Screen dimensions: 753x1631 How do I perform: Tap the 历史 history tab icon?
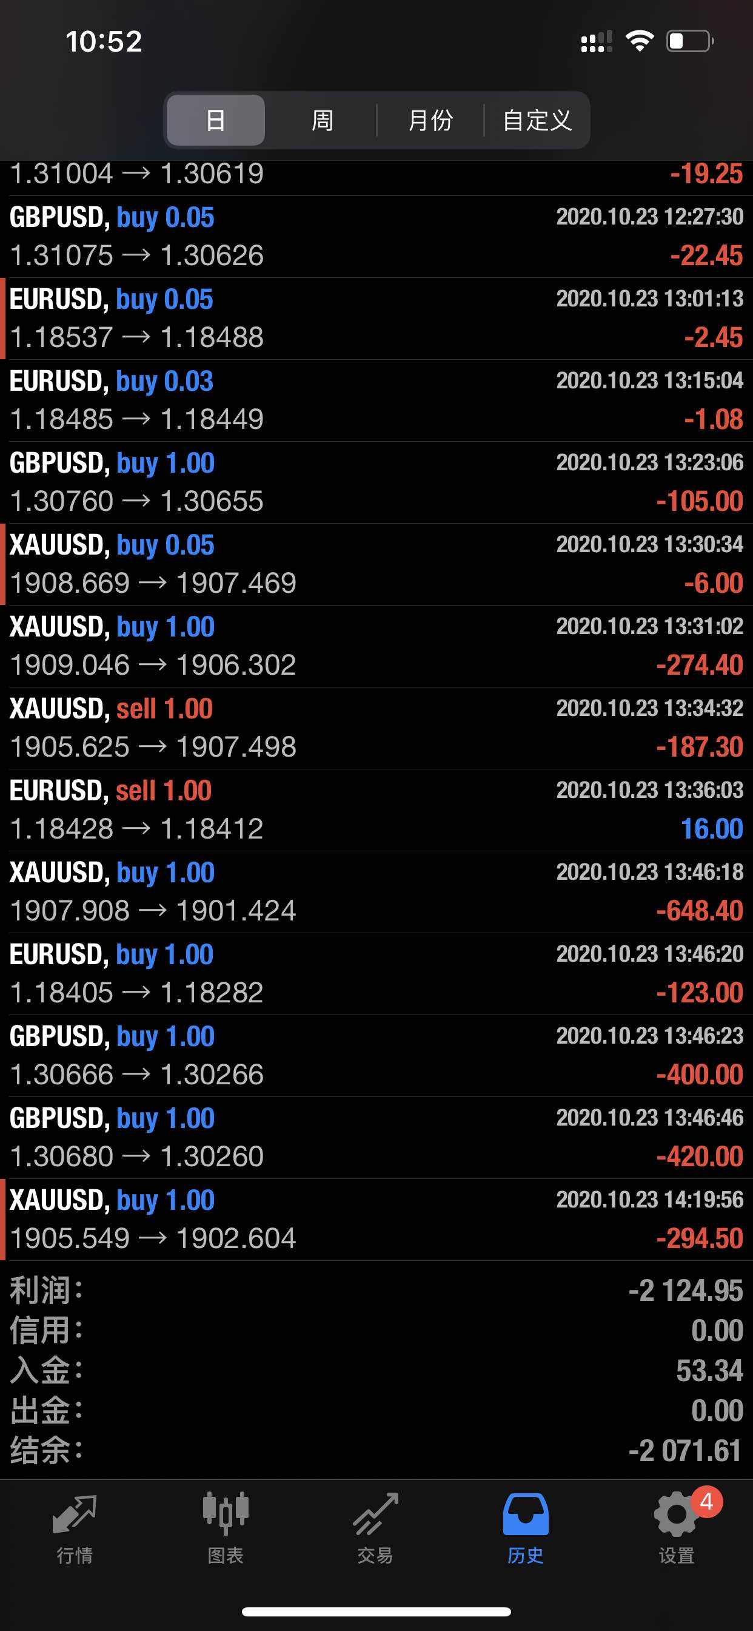[x=526, y=1514]
